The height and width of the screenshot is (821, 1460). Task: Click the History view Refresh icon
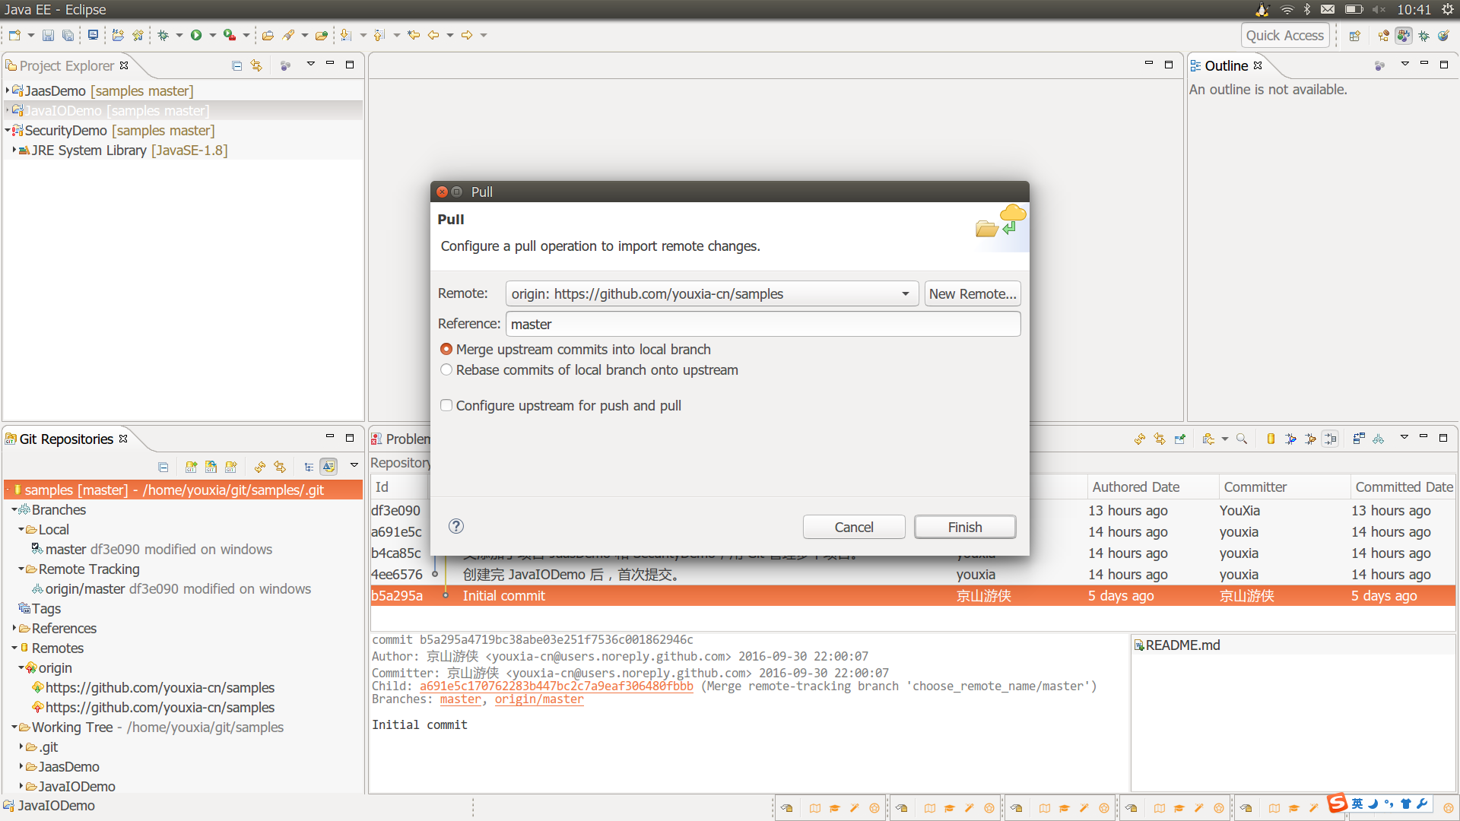point(1139,439)
